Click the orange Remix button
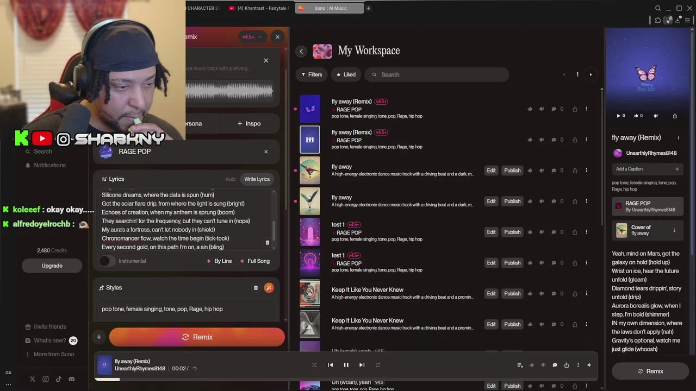 click(x=197, y=337)
